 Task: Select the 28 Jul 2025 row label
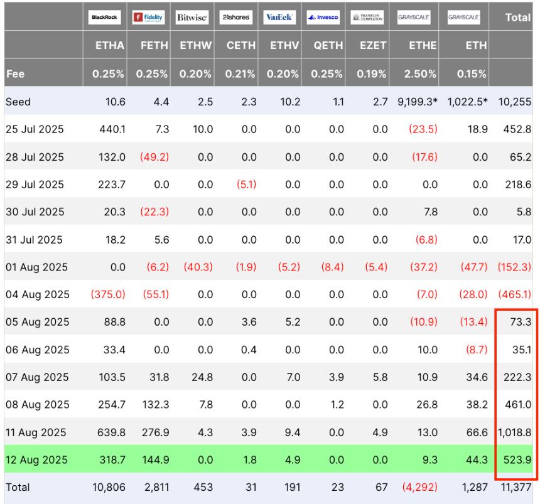click(x=35, y=158)
